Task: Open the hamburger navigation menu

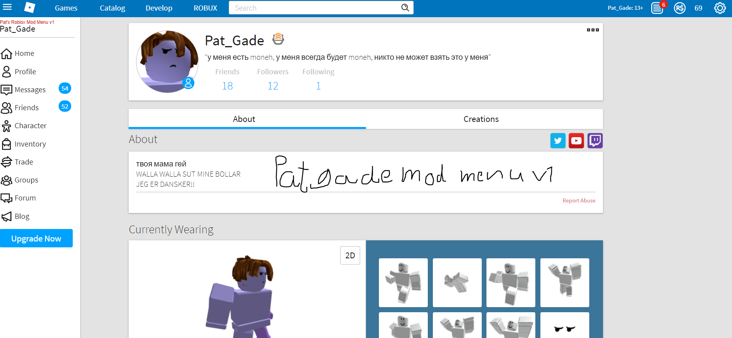Action: click(x=7, y=7)
